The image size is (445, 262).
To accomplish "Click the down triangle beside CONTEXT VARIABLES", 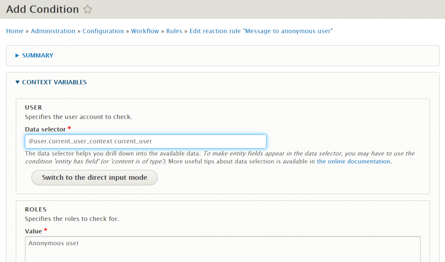I will 17,82.
